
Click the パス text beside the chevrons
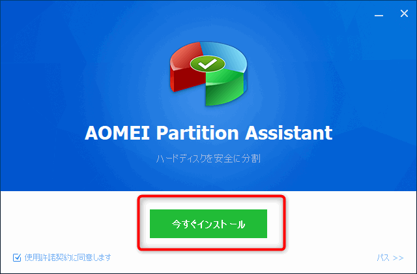pos(383,258)
